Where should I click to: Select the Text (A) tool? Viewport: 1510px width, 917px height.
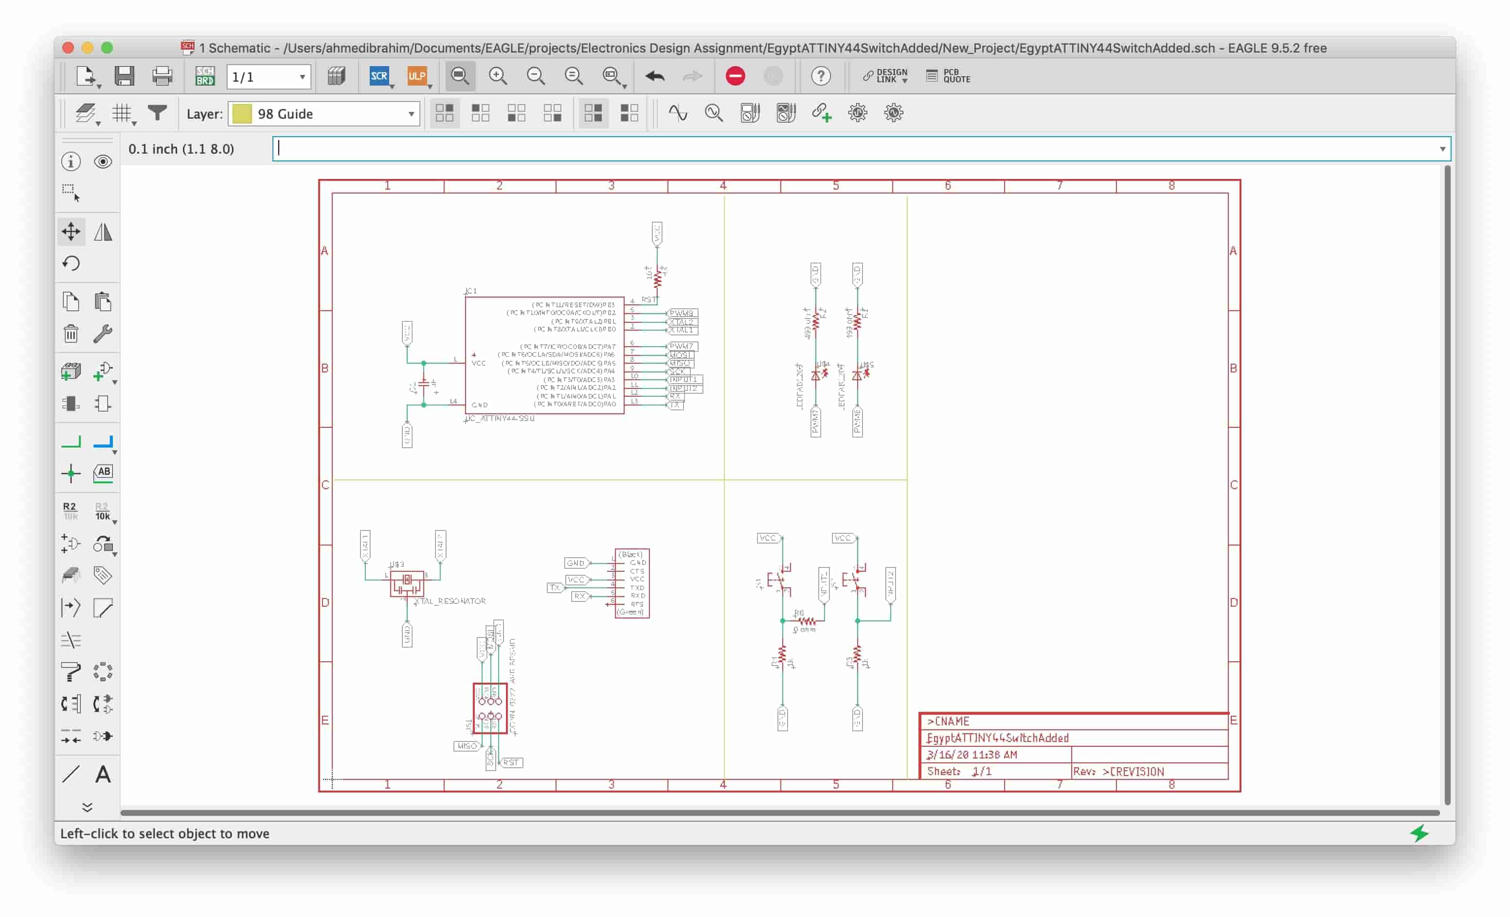pos(103,775)
